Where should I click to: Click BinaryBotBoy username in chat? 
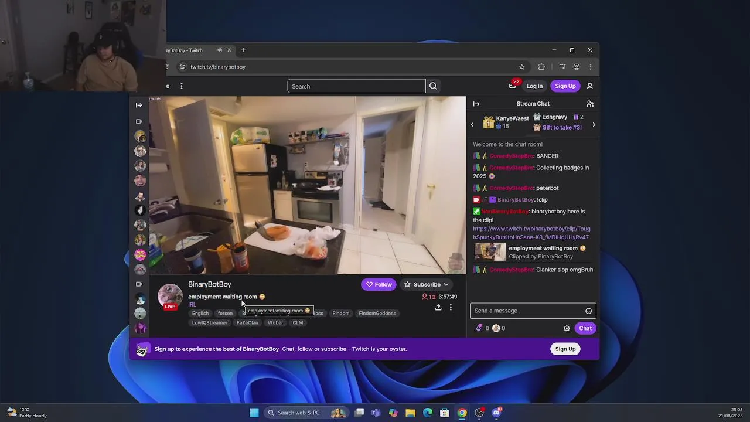[x=516, y=200]
